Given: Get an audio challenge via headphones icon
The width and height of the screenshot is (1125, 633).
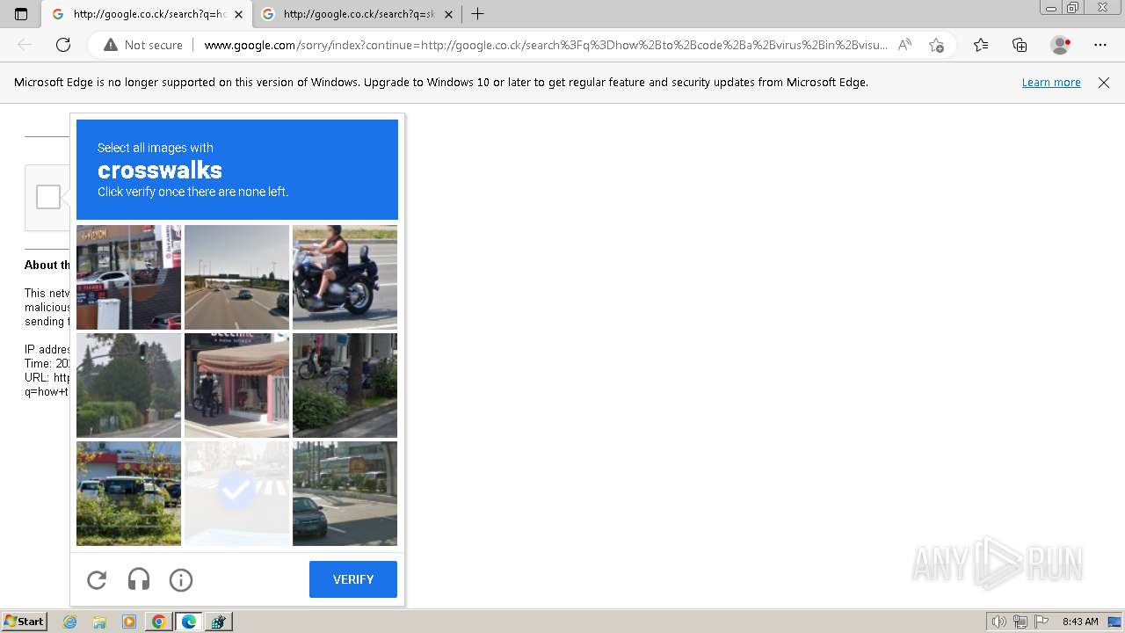Looking at the screenshot, I should point(139,579).
